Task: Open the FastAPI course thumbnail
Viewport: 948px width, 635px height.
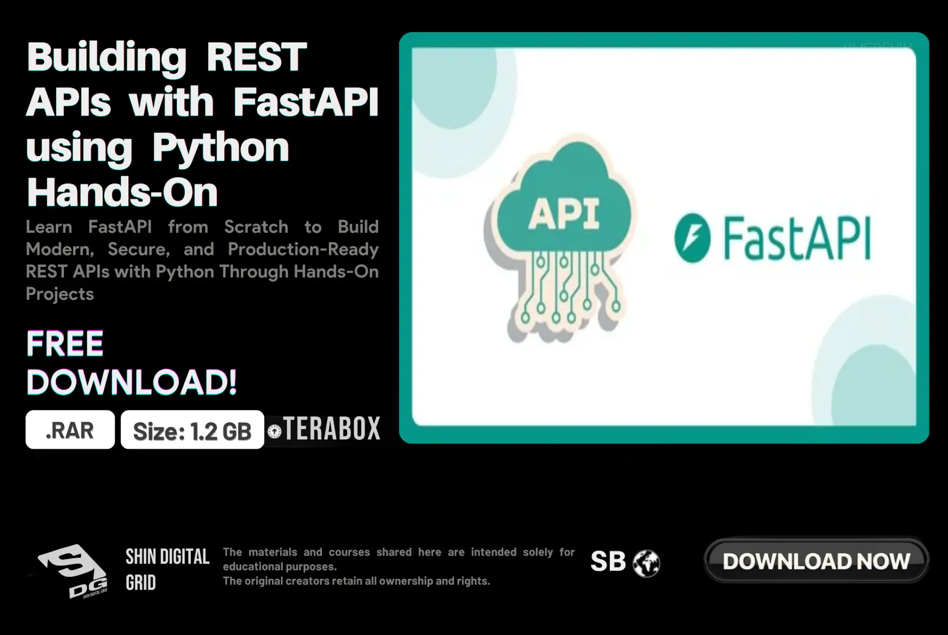Action: pos(664,238)
